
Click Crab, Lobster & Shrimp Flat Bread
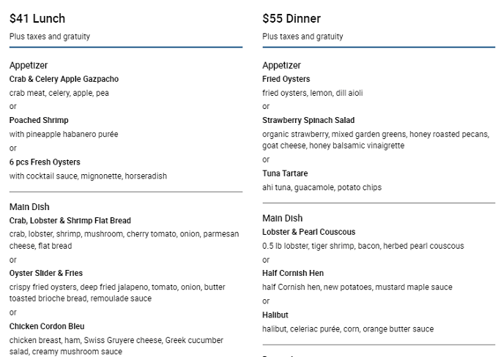click(70, 220)
